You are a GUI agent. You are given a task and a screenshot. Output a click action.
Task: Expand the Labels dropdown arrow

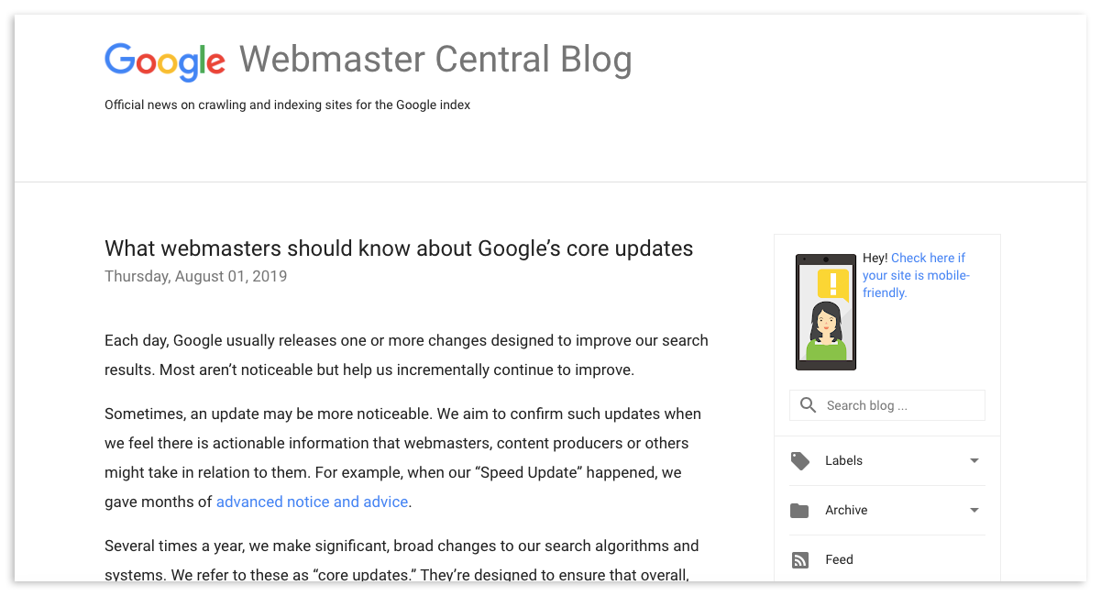coord(974,461)
